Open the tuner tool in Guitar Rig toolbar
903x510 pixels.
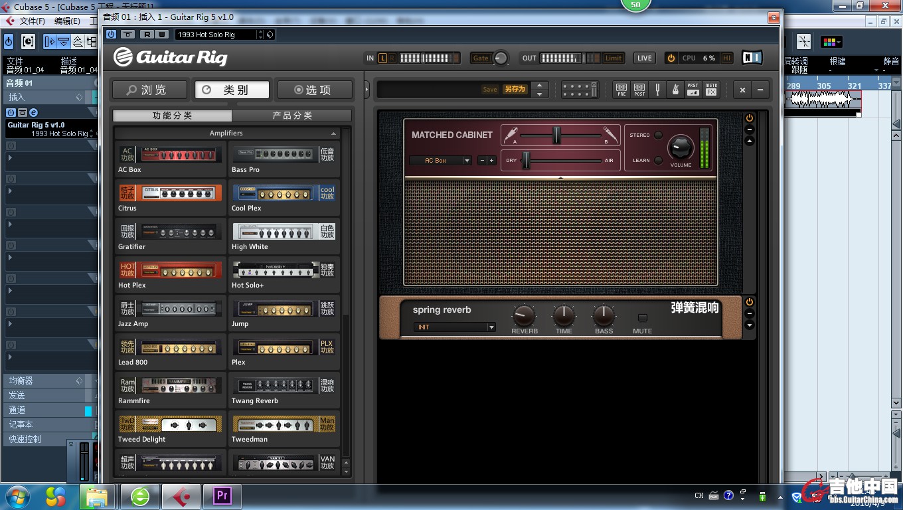pos(658,90)
